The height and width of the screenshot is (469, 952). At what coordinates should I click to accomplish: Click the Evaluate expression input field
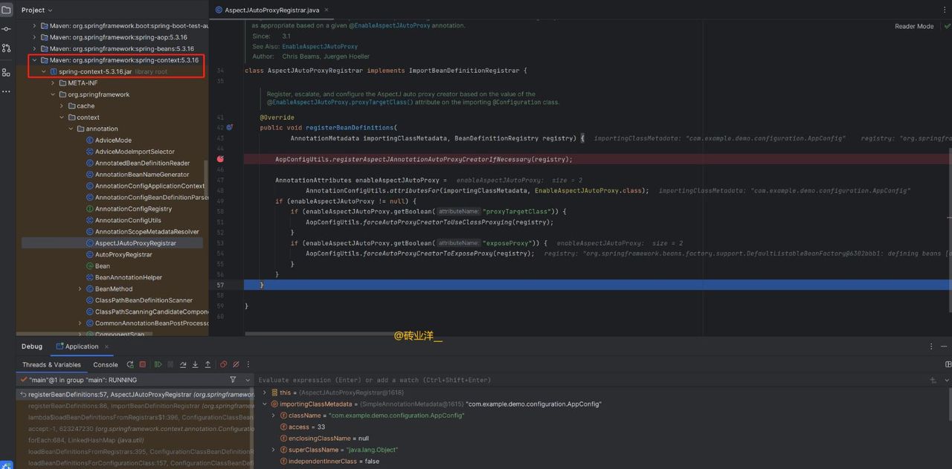(x=521, y=380)
